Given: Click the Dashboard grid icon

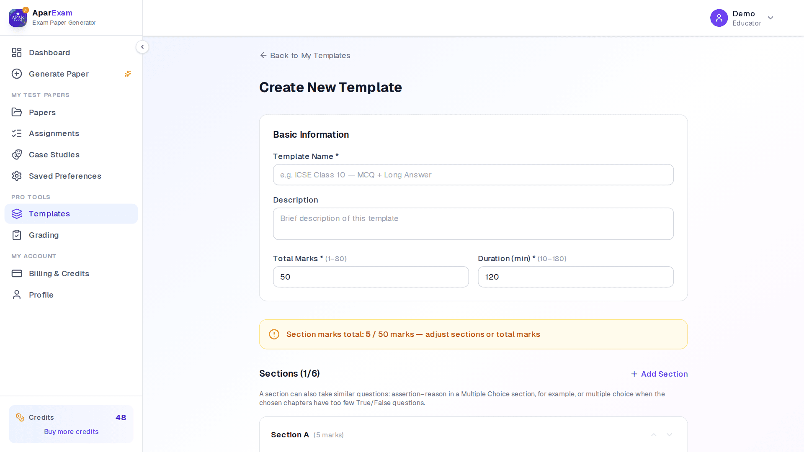Looking at the screenshot, I should (x=17, y=52).
